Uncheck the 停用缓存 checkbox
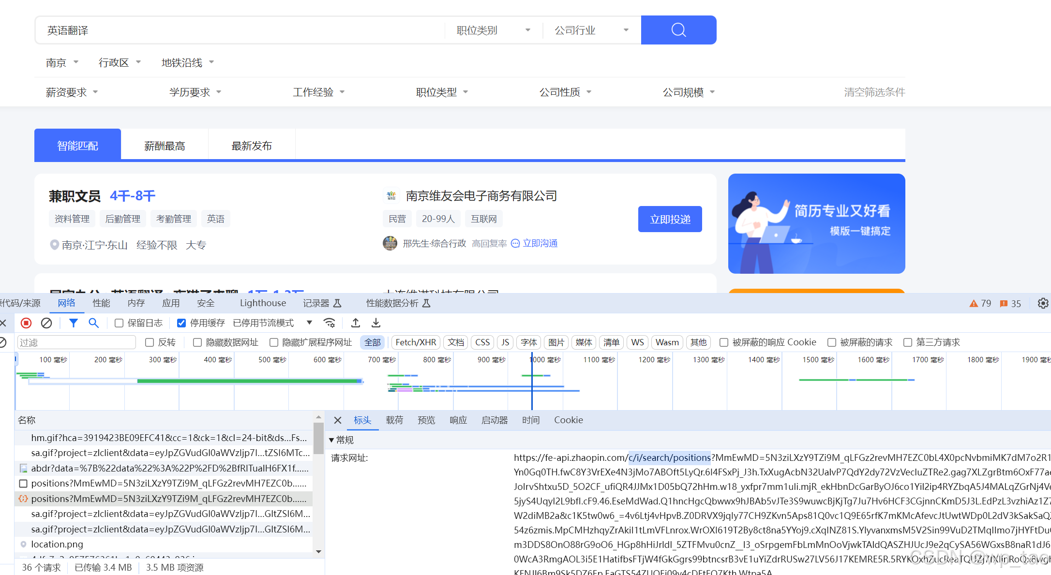The image size is (1051, 575). pyautogui.click(x=181, y=323)
